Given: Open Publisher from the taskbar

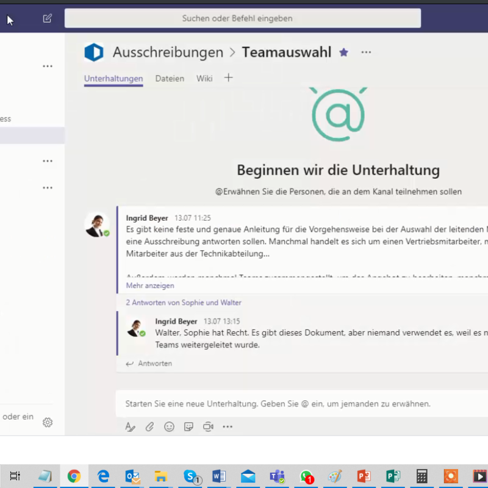Looking at the screenshot, I should click(393, 476).
